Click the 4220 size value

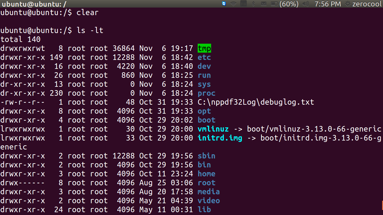pyautogui.click(x=126, y=66)
